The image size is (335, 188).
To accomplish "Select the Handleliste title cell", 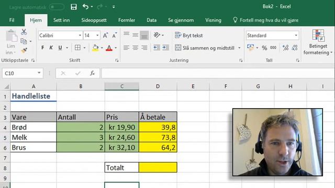I will [x=33, y=96].
